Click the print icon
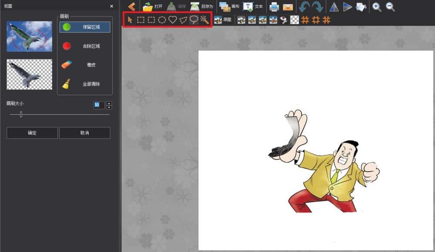The image size is (435, 252). (274, 7)
